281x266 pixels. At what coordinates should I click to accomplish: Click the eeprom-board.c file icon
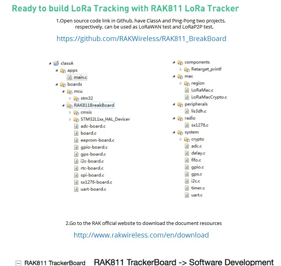tap(76, 141)
